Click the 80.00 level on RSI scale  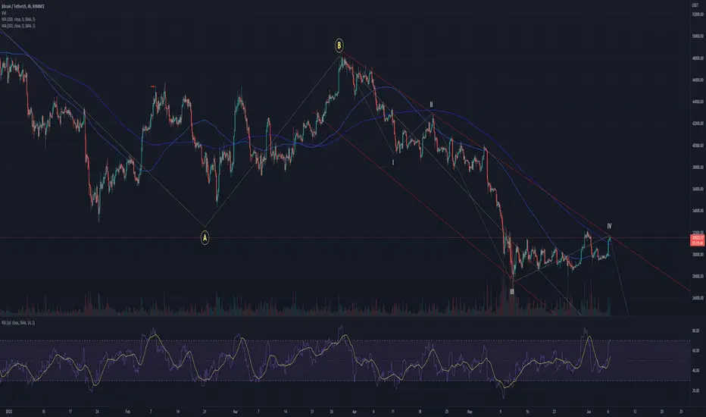click(695, 331)
